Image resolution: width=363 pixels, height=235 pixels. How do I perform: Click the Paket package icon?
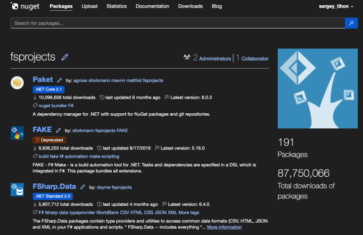[x=17, y=83]
